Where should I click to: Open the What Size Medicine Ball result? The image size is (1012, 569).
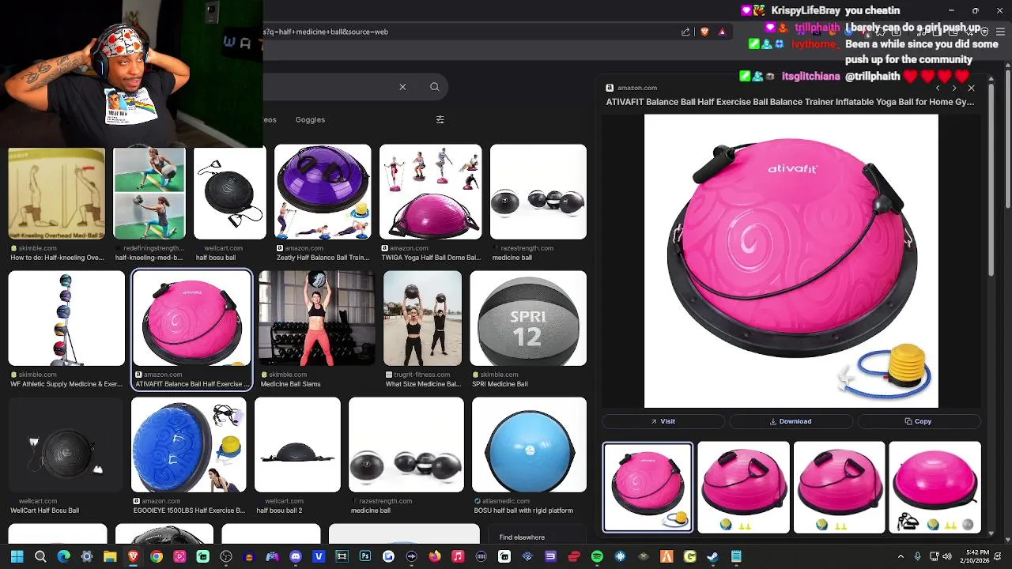pyautogui.click(x=422, y=318)
